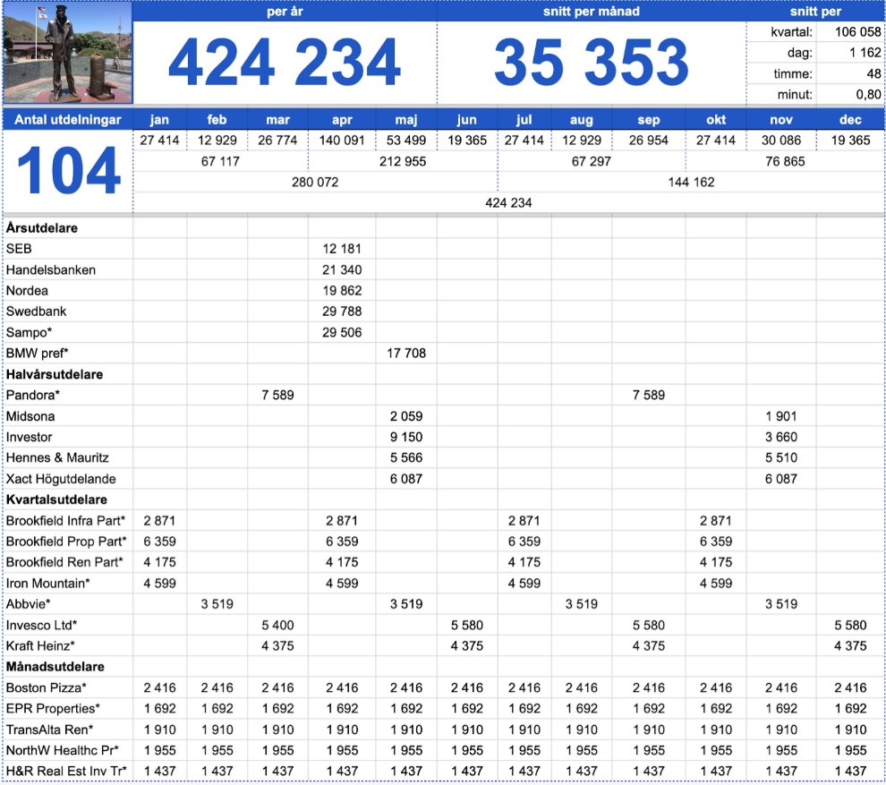Click the 'maj' column header
Screen dimensions: 886x785
click(405, 120)
